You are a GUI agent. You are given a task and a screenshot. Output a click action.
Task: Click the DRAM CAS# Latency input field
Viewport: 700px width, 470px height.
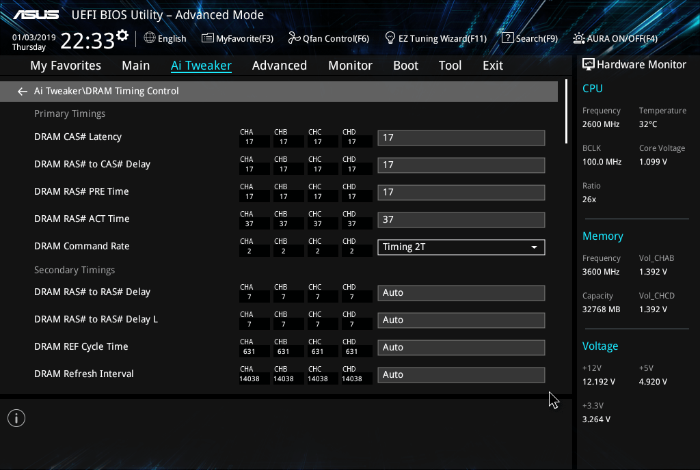pyautogui.click(x=461, y=138)
